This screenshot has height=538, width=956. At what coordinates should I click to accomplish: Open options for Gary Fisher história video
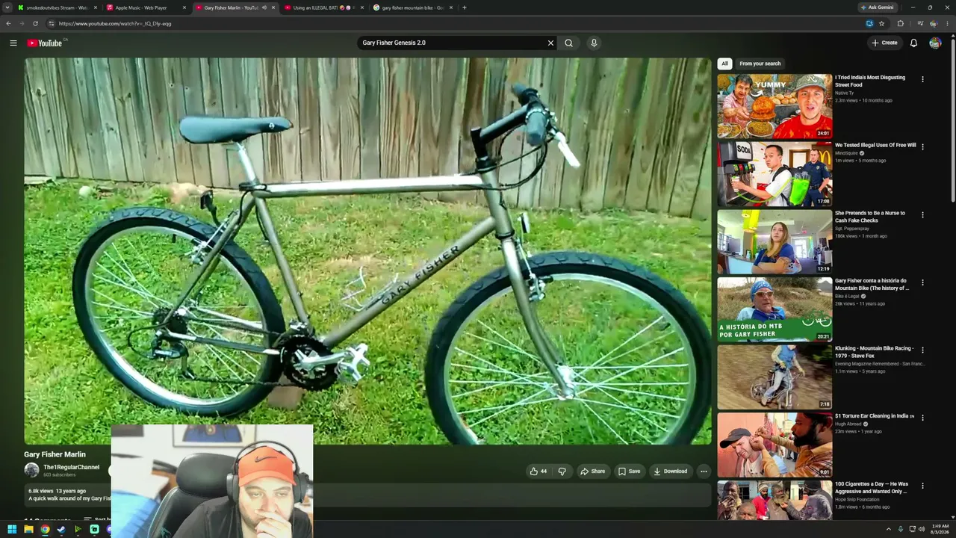922,282
